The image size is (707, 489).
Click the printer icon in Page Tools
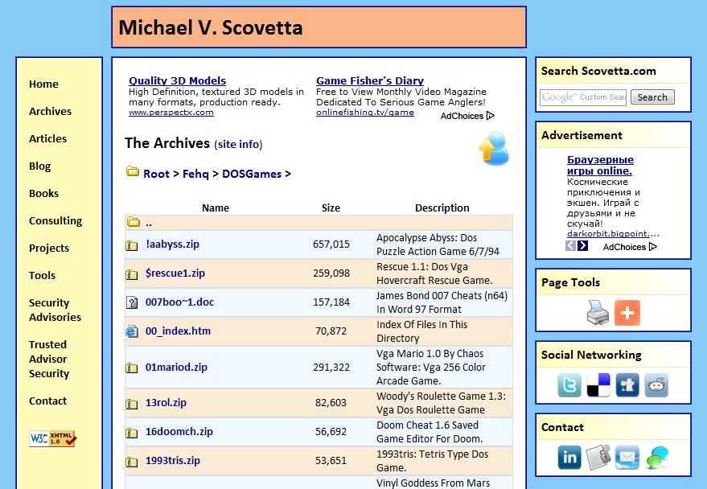tap(598, 313)
